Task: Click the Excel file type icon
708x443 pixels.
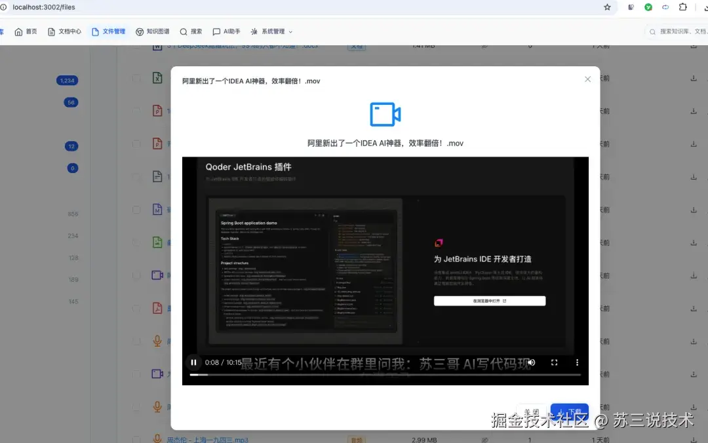Action: (157, 78)
